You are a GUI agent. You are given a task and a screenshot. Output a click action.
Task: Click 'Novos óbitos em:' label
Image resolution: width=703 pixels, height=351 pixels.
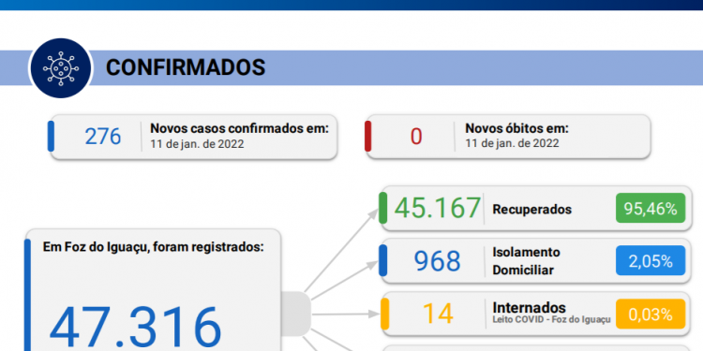[516, 128]
